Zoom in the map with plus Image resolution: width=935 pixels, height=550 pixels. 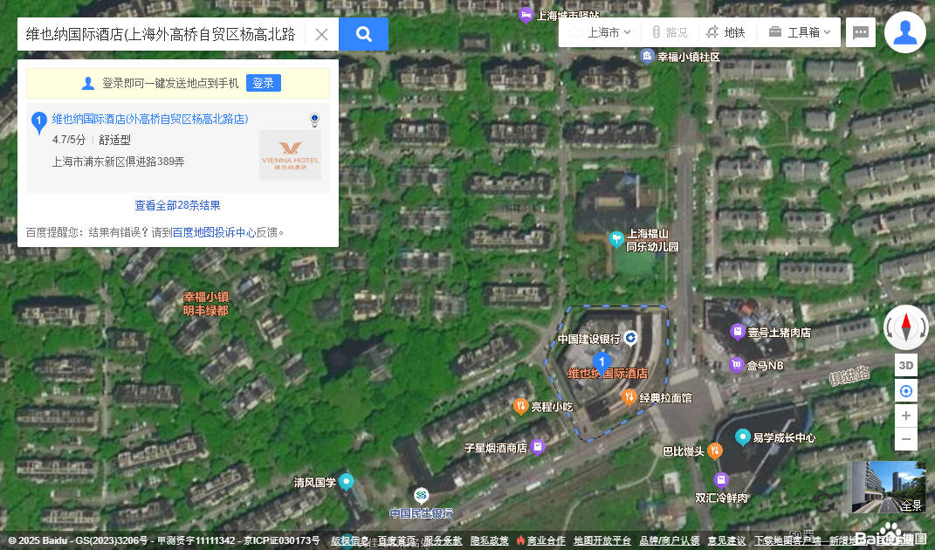(x=905, y=416)
